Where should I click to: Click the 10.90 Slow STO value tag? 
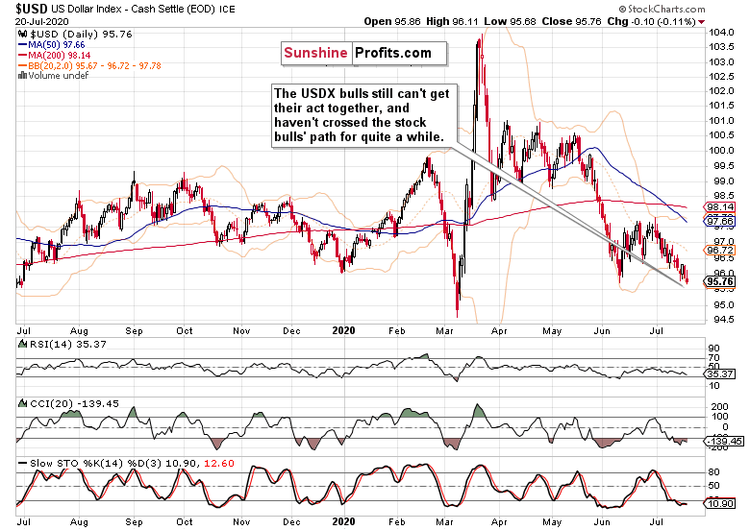[720, 503]
